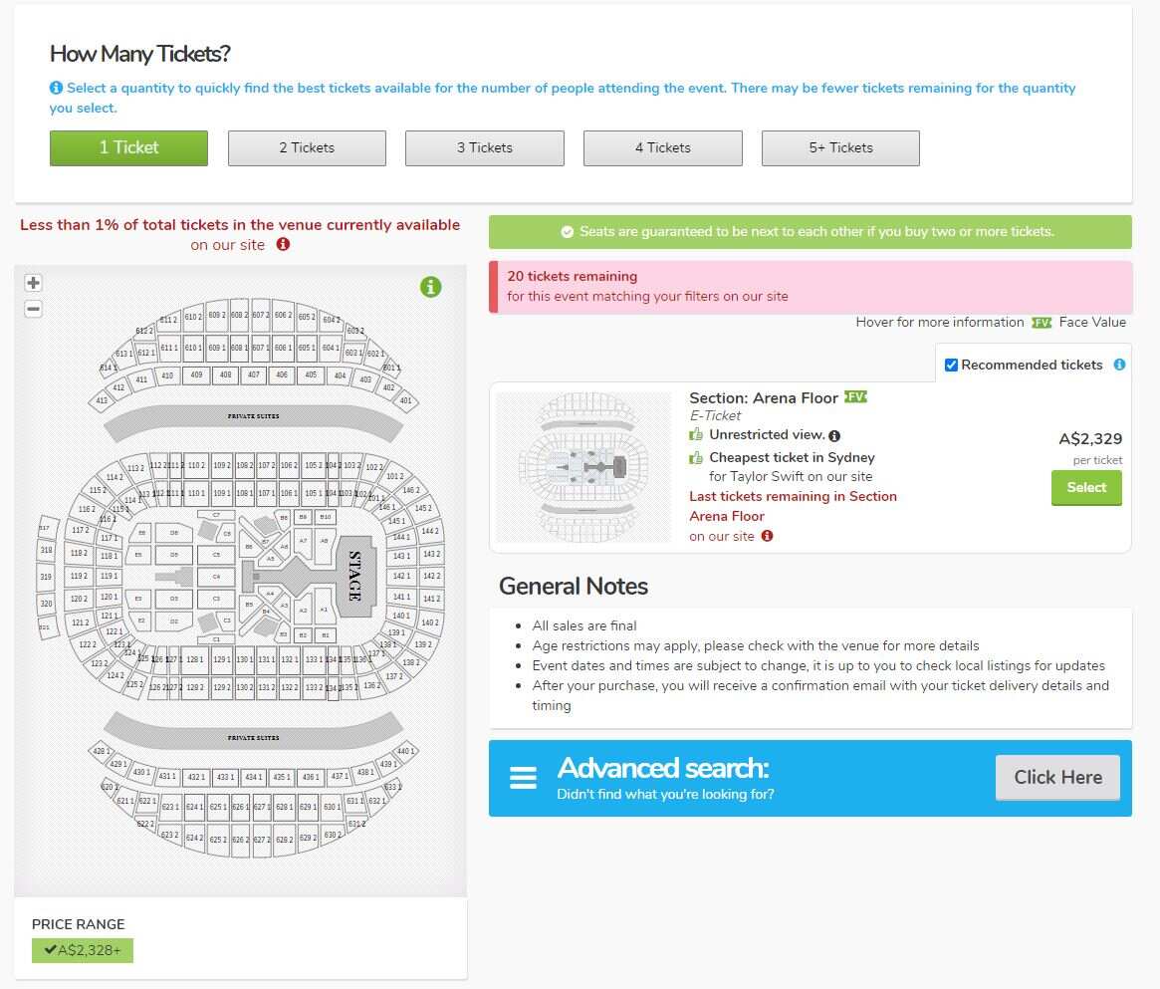Image resolution: width=1160 pixels, height=989 pixels.
Task: Click the 4 Tickets quantity button
Action: [662, 147]
